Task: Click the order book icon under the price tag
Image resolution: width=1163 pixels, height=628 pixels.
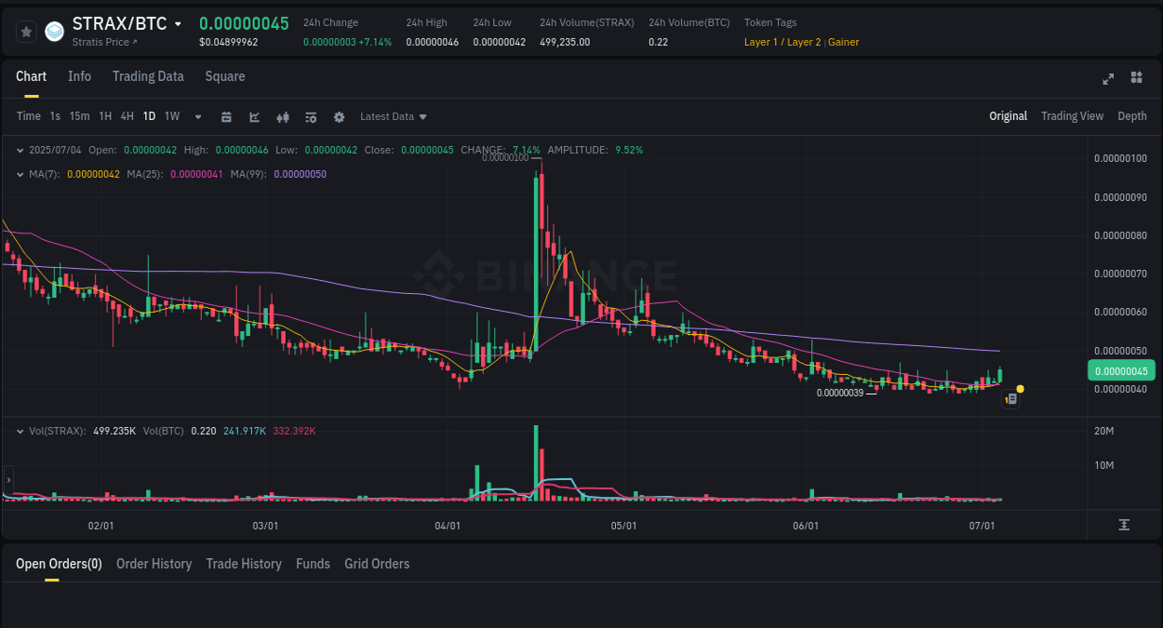Action: [x=1010, y=398]
